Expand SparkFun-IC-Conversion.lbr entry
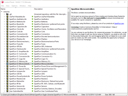 pos(4,56)
